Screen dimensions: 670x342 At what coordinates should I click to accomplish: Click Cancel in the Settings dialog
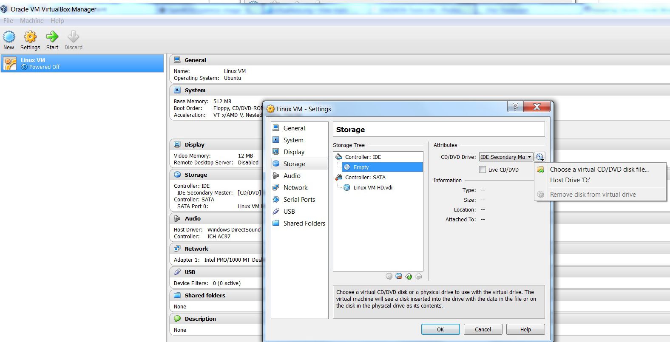pos(483,329)
